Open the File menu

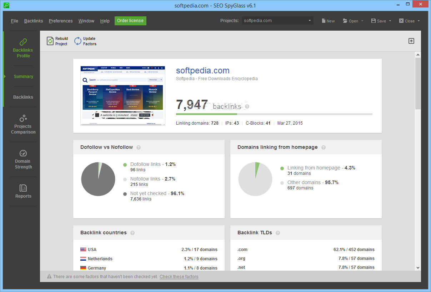point(15,21)
